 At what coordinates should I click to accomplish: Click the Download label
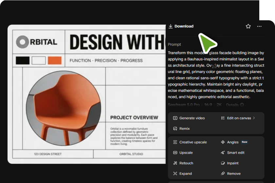point(184,26)
